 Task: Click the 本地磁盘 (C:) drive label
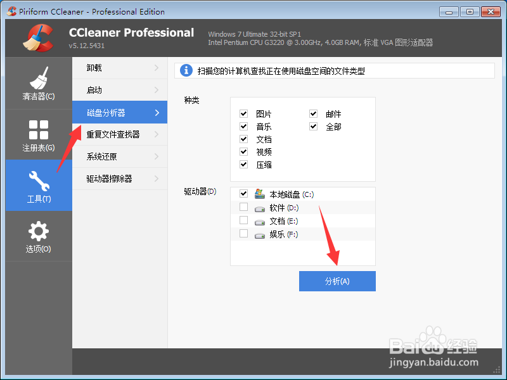[x=292, y=194]
